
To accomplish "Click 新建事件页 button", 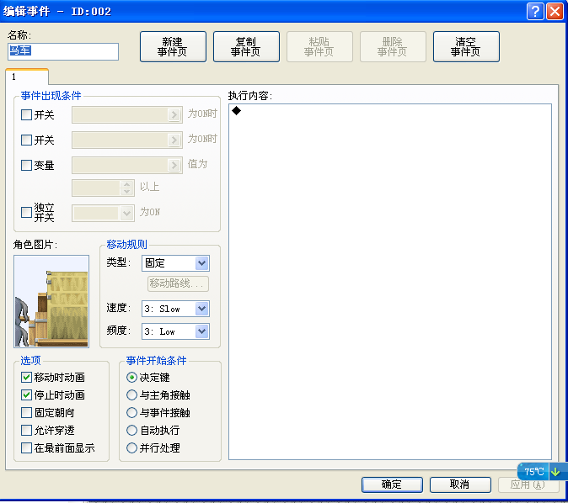I will 173,46.
